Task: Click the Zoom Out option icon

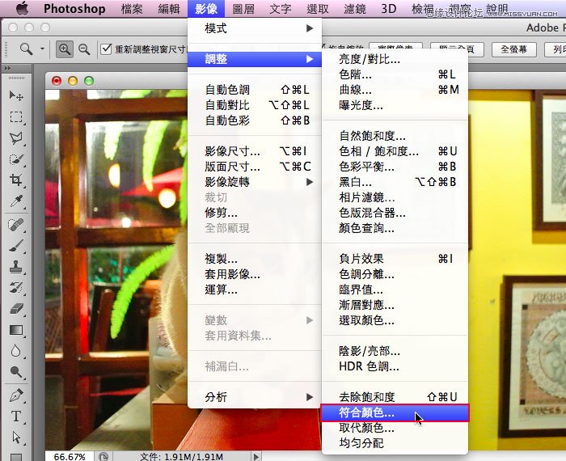Action: pos(84,49)
